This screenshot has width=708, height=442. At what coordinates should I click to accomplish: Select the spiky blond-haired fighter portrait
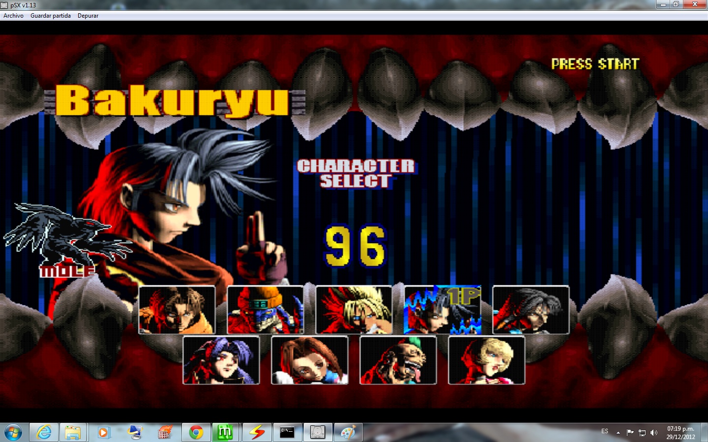[x=354, y=310]
